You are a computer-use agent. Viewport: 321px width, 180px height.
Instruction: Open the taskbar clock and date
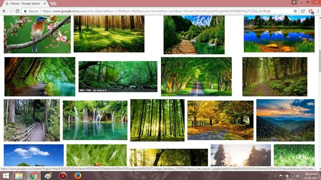311,176
